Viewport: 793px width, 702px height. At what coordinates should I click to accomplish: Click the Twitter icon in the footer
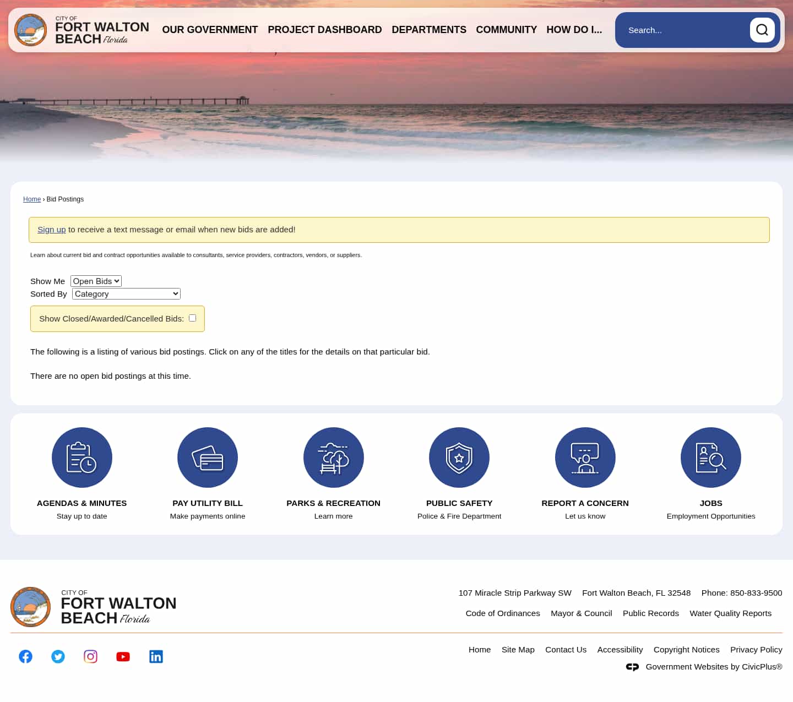58,656
